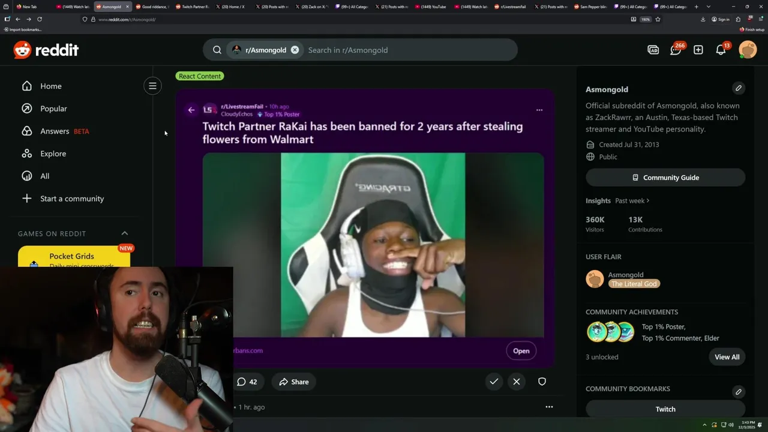This screenshot has width=768, height=432.
Task: Click The Literal God flair
Action: [x=634, y=284]
